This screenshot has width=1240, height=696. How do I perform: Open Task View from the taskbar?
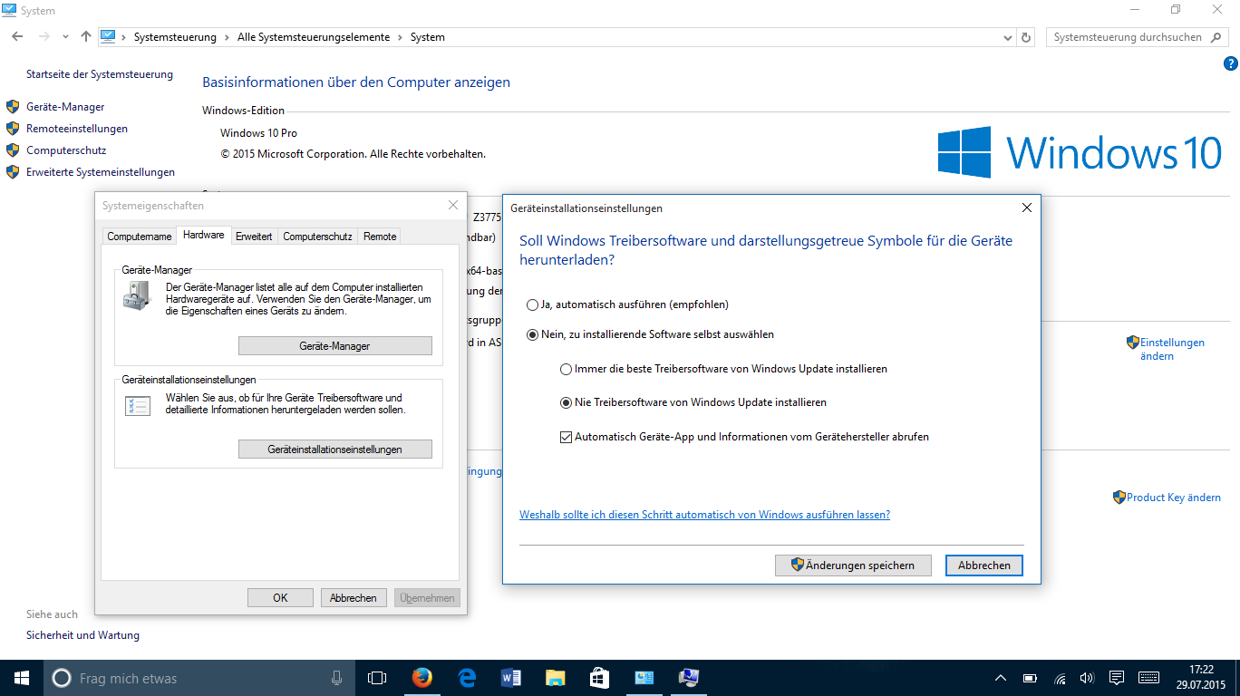click(x=377, y=678)
